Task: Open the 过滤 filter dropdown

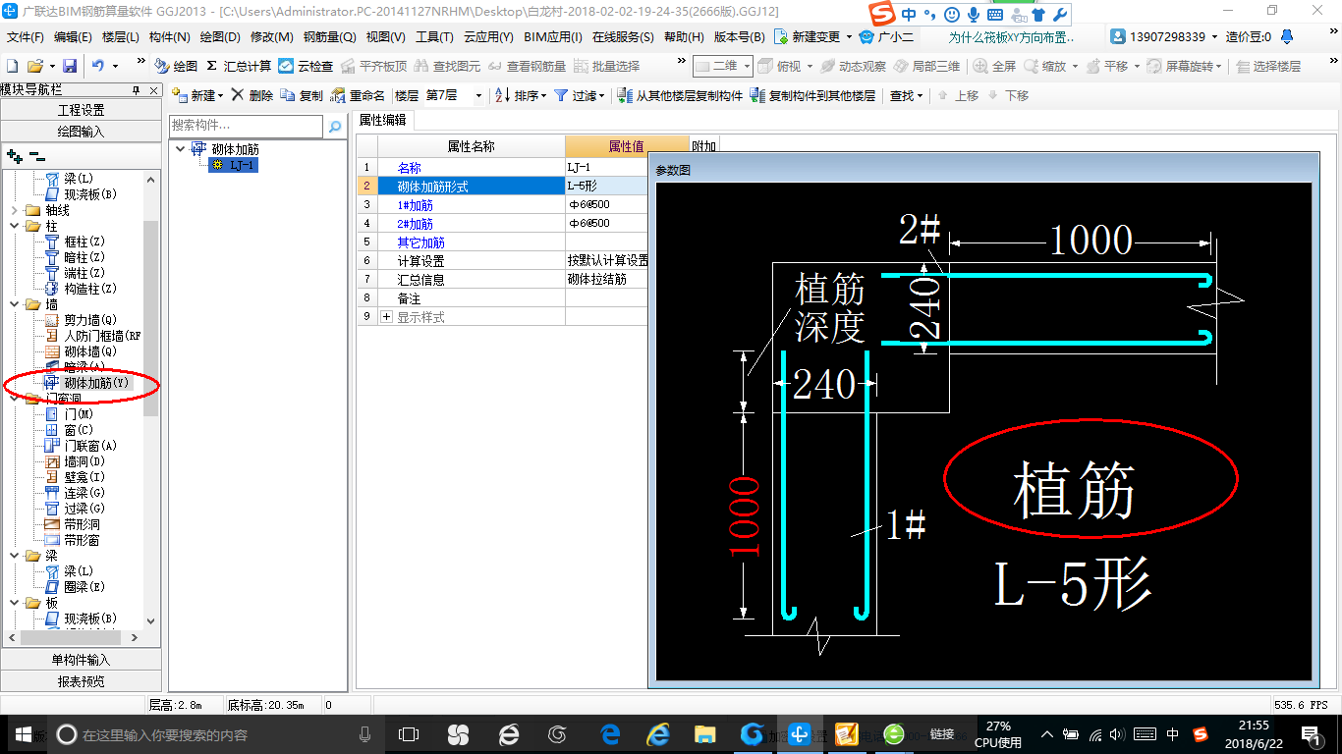Action: pos(580,95)
